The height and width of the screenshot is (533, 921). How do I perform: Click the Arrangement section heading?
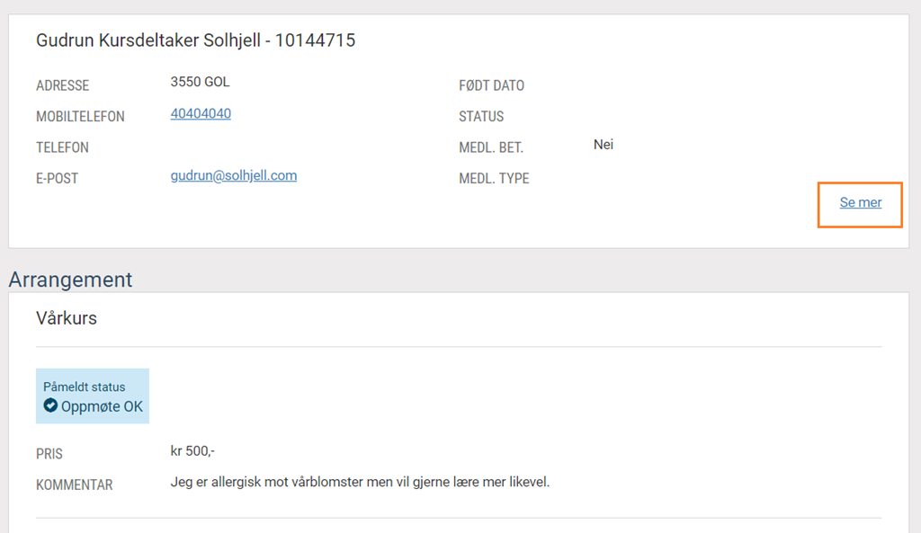point(70,280)
